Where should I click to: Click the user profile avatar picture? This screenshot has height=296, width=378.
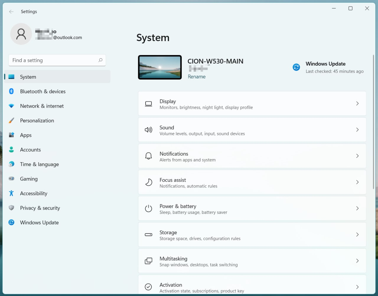click(x=21, y=34)
